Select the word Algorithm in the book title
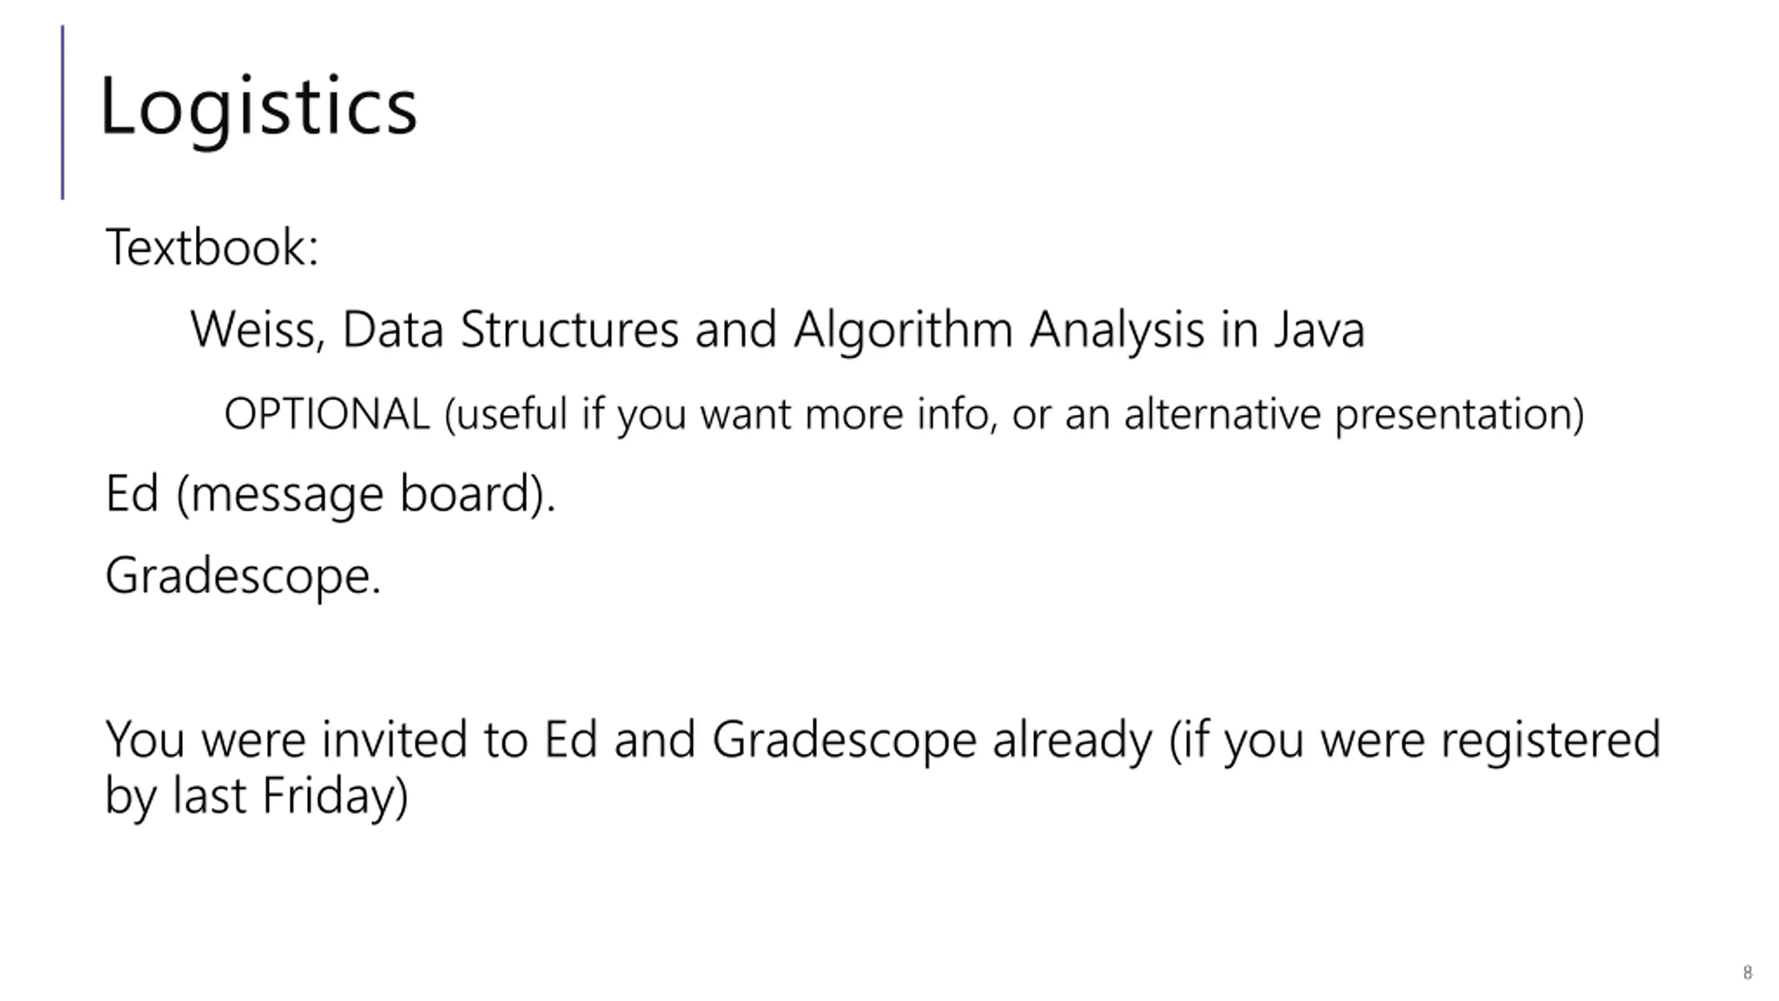 (x=903, y=329)
